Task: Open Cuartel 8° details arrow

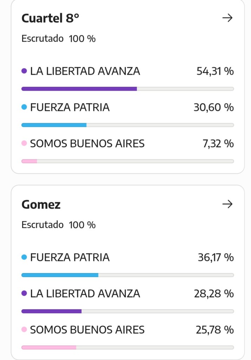Action: pos(228,18)
